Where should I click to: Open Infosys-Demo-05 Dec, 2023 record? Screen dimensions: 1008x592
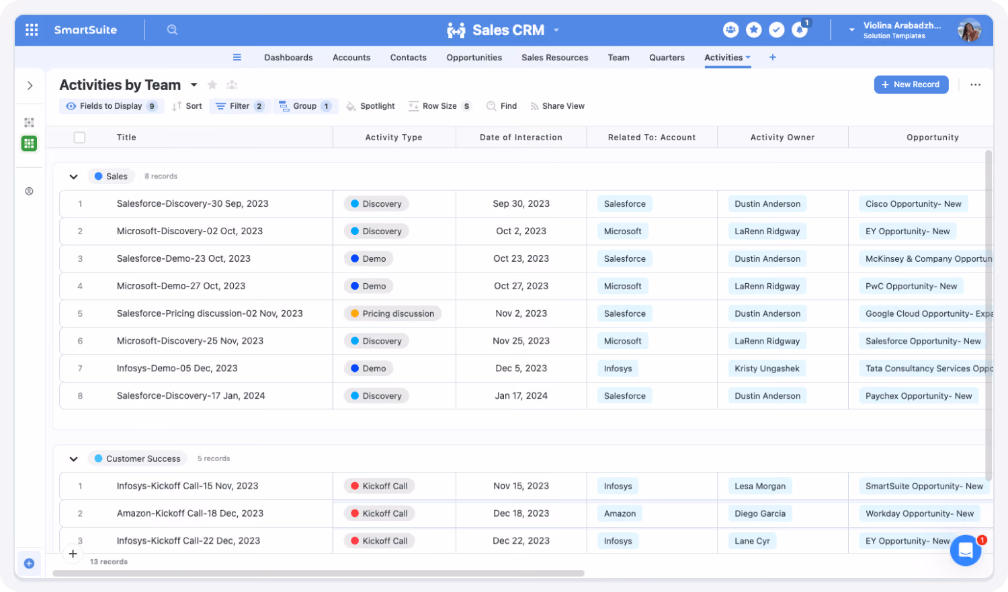[177, 368]
